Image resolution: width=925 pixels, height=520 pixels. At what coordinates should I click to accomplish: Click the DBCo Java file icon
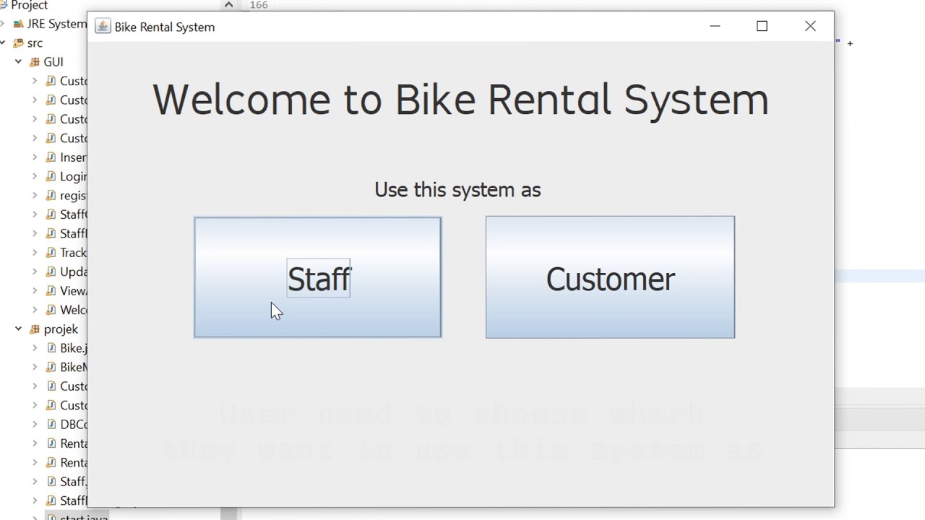click(x=51, y=424)
